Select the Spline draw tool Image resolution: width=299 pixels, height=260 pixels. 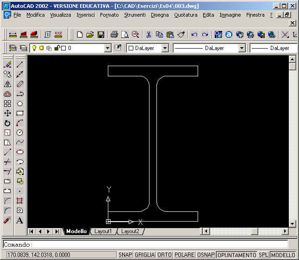pyautogui.click(x=20, y=142)
